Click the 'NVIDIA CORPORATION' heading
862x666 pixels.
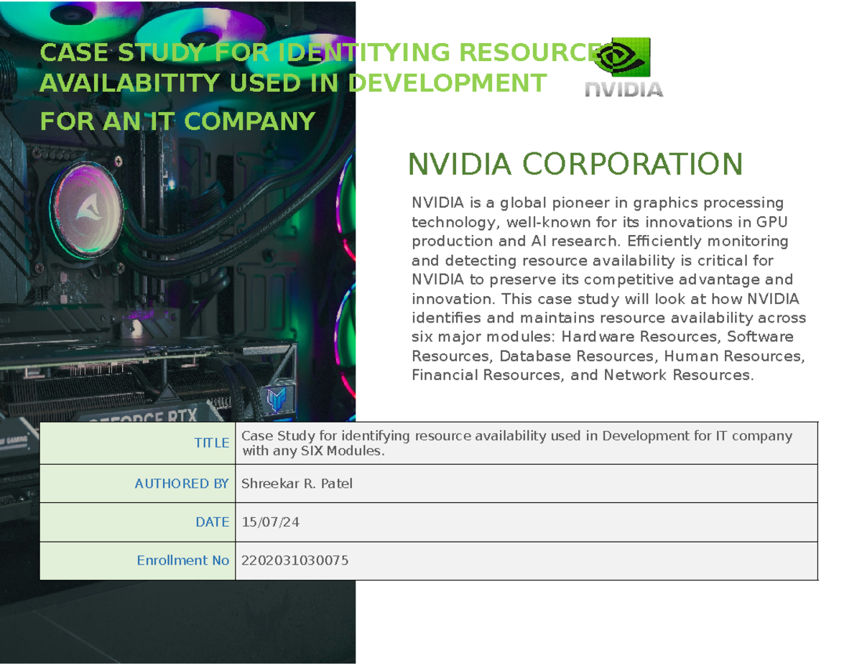pyautogui.click(x=575, y=165)
